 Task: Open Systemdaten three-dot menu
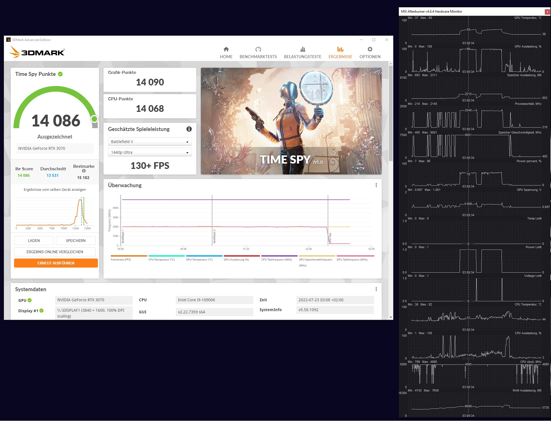376,289
